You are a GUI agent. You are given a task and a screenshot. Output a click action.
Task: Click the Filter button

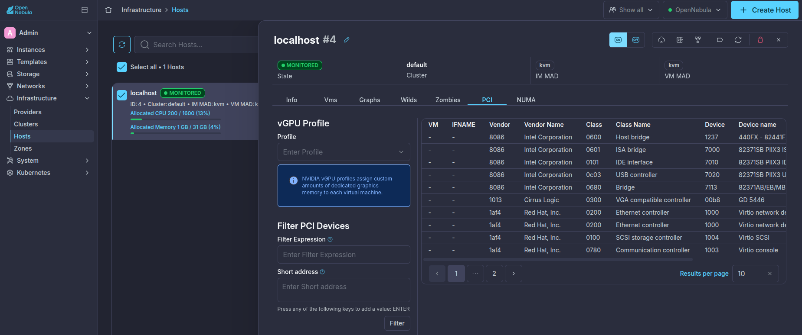pyautogui.click(x=397, y=323)
